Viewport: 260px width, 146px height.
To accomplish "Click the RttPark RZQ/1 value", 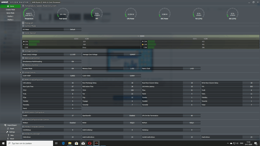I will click(192, 123).
